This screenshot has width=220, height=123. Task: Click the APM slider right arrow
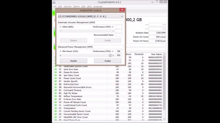tap(113, 55)
